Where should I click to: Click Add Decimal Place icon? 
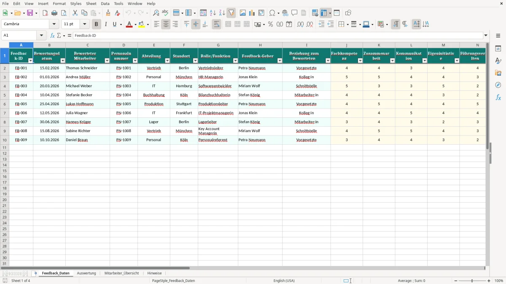[x=300, y=24]
